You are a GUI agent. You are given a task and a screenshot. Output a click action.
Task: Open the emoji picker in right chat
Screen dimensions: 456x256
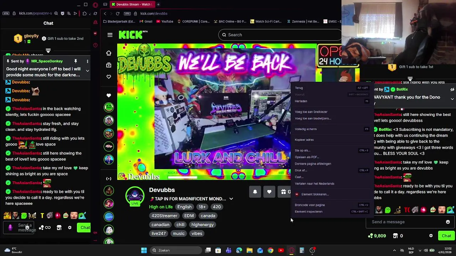pos(448,222)
